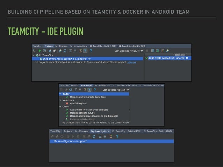Screen dimensions: 223x167
Task: Open help question mark in My Changes toolbar
Action: click(x=95, y=90)
